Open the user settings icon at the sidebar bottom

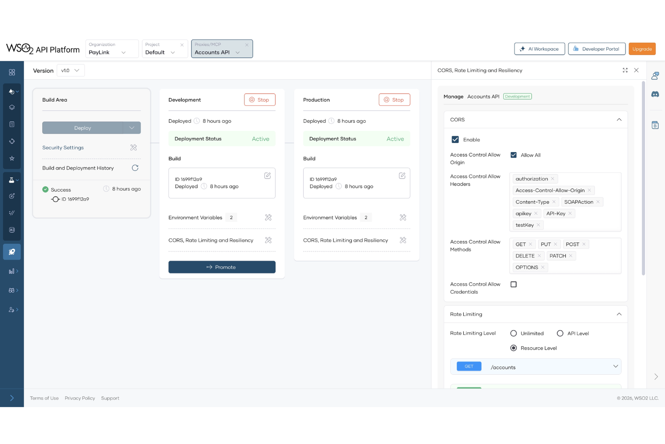[x=12, y=310]
